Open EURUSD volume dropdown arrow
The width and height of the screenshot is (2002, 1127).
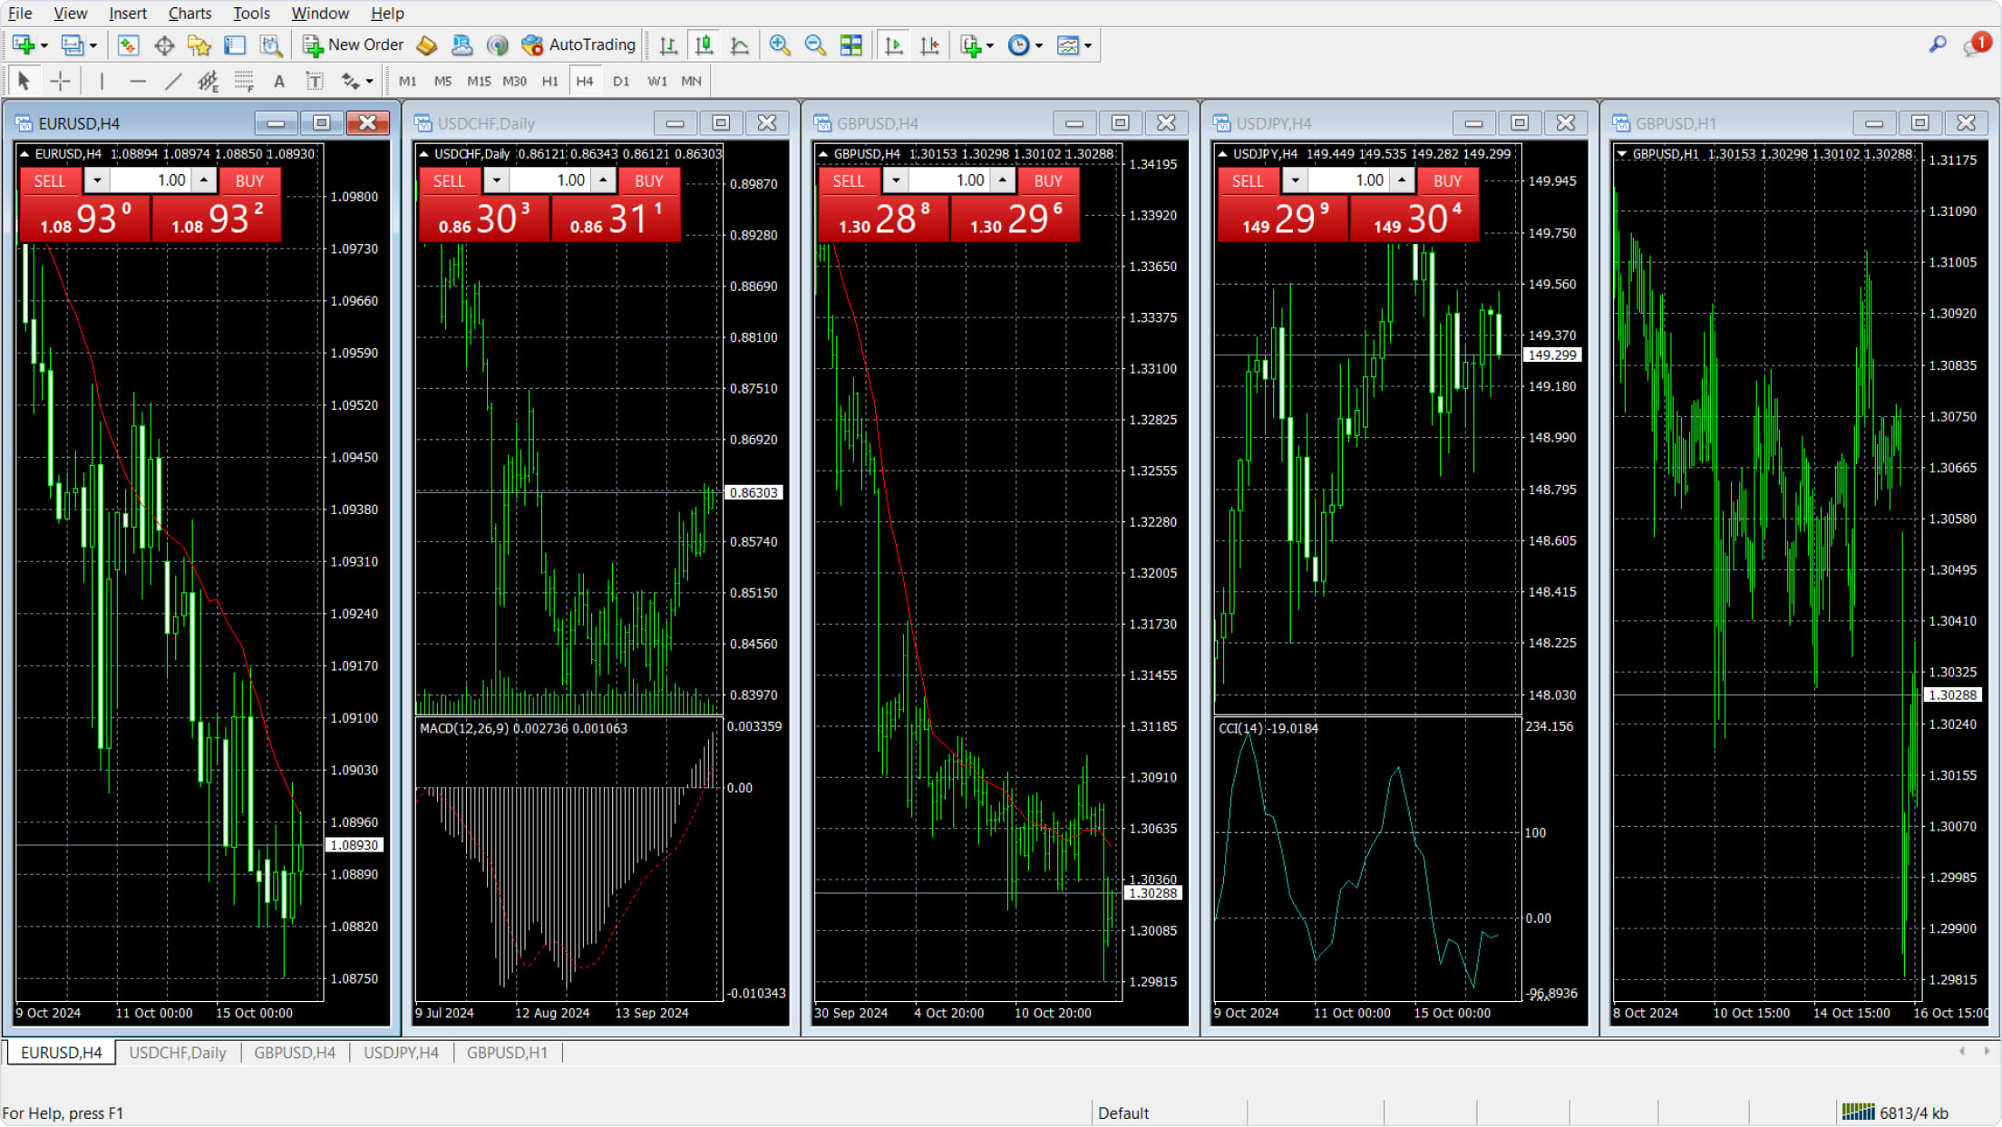coord(97,180)
